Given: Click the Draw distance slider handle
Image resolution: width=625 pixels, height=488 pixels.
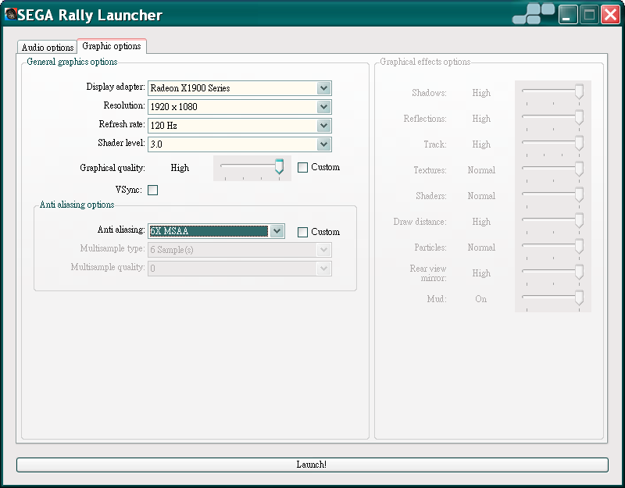Looking at the screenshot, I should coord(579,220).
